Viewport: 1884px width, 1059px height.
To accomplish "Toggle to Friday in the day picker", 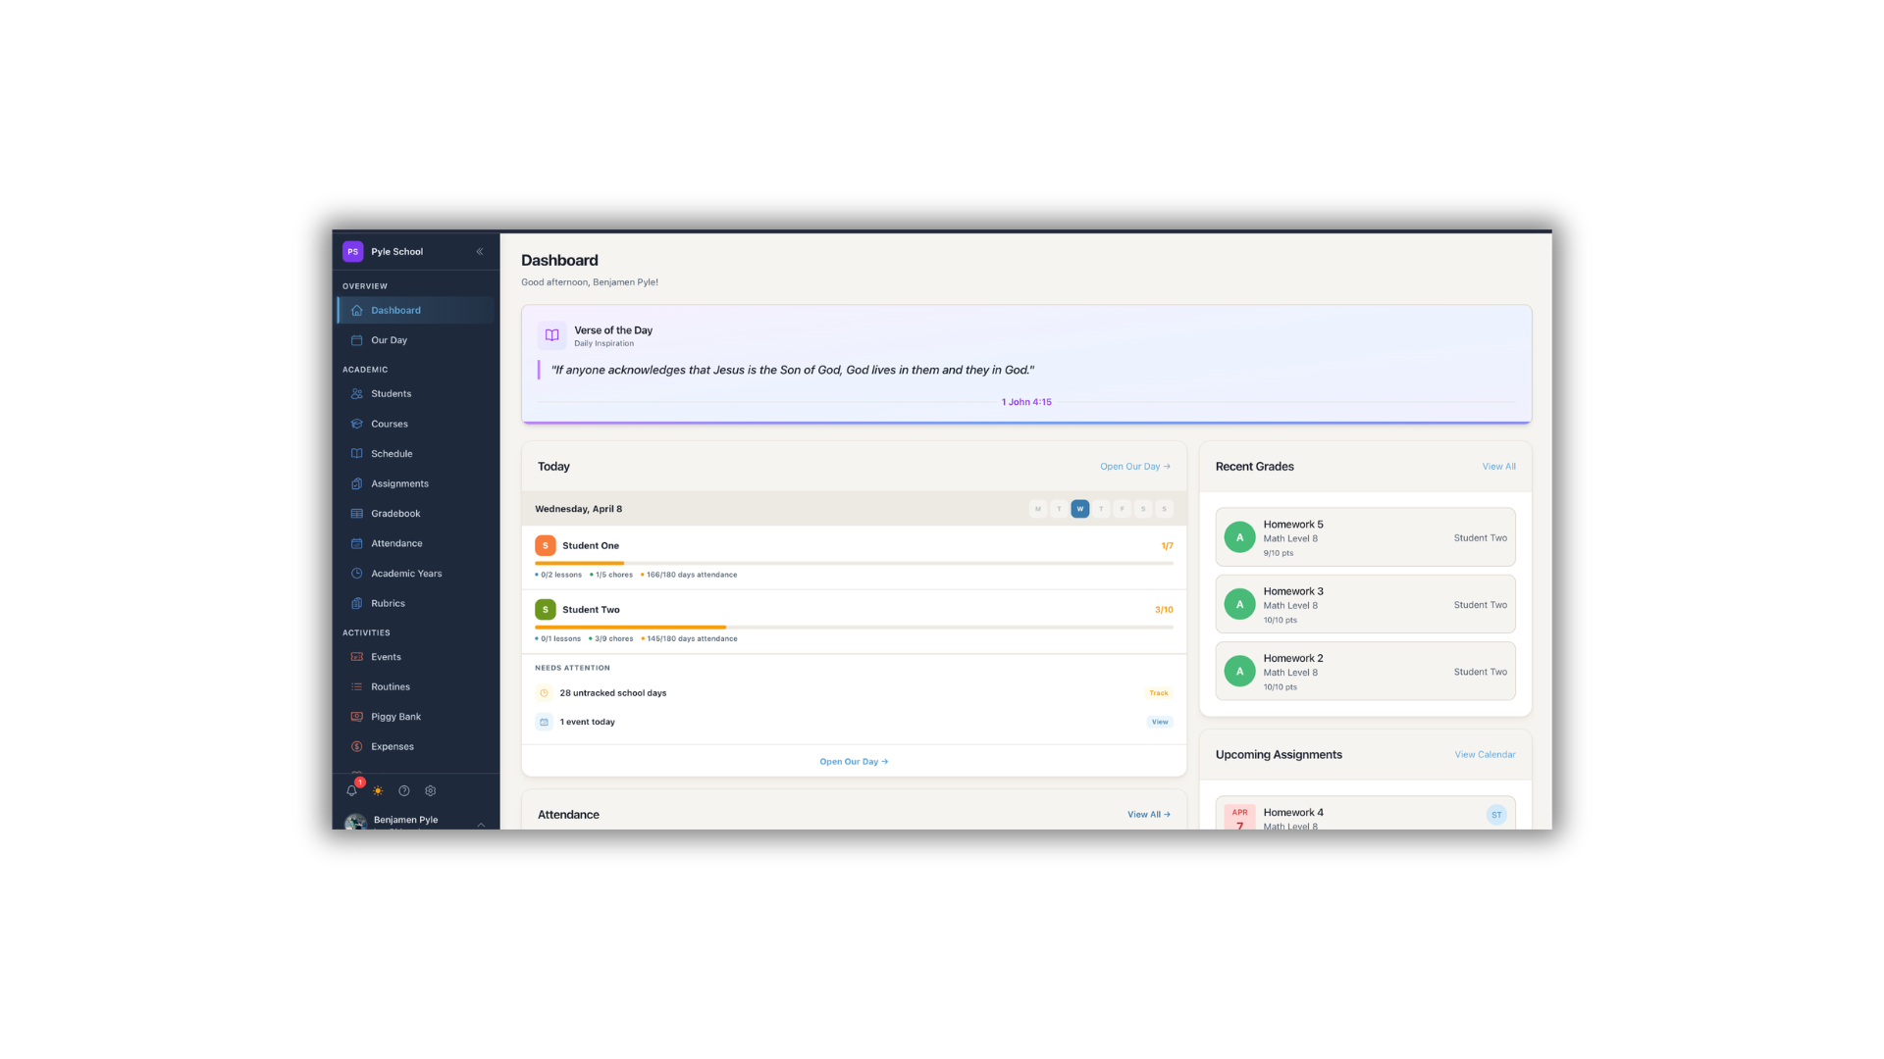I will 1122,508.
